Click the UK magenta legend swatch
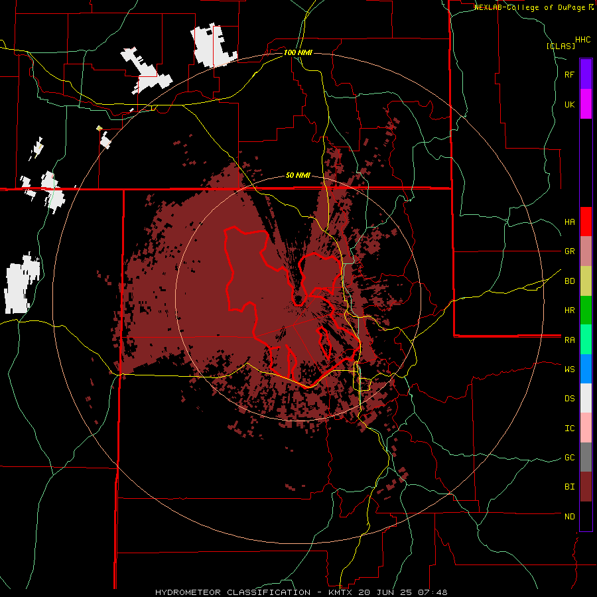Viewport: 597px width, 597px height. (586, 104)
